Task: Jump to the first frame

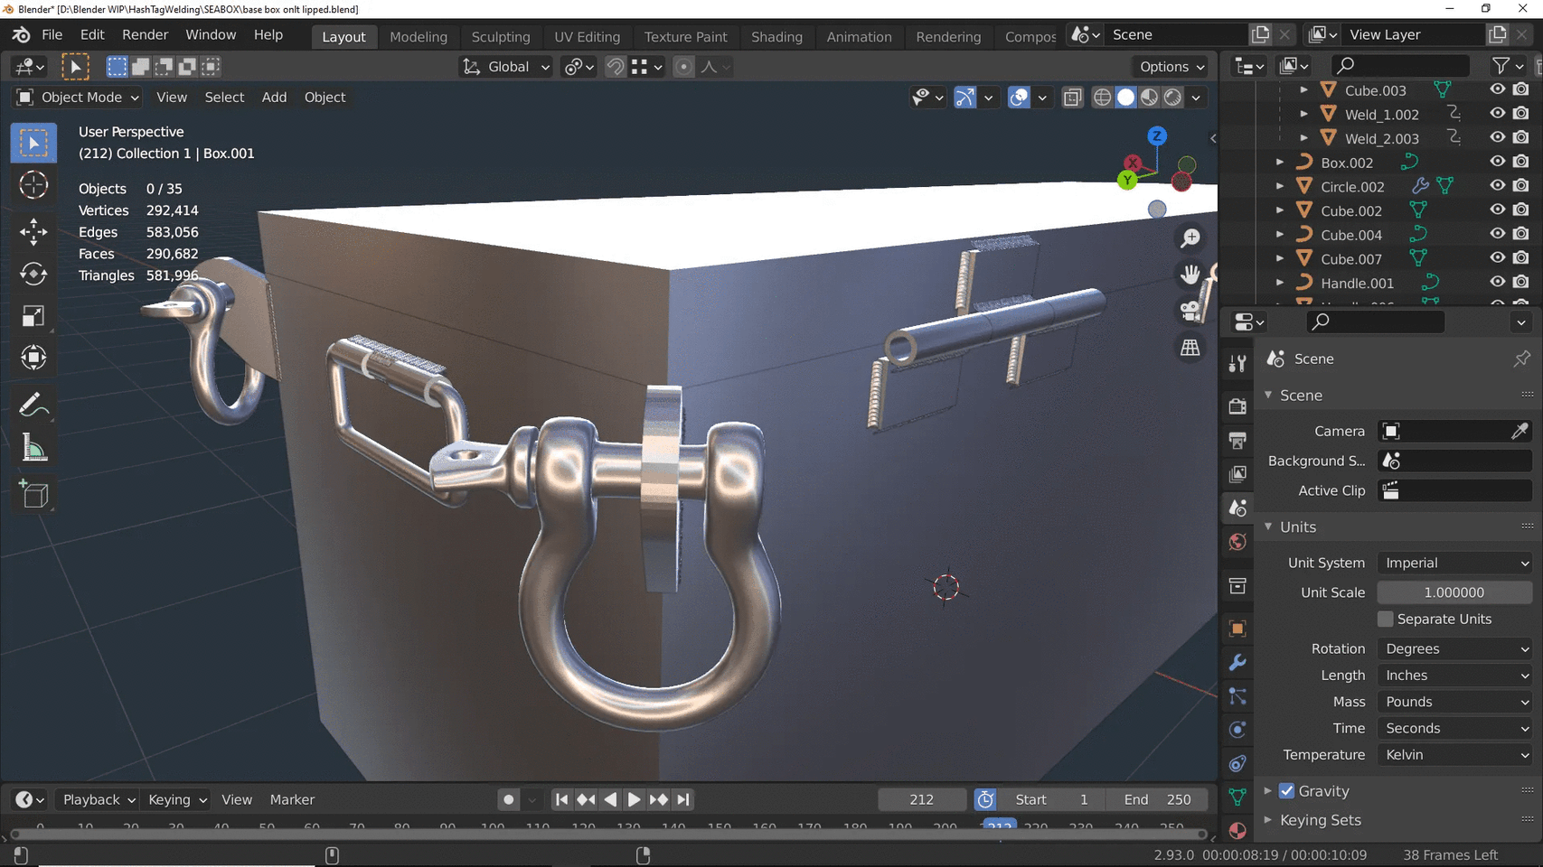Action: [x=561, y=800]
